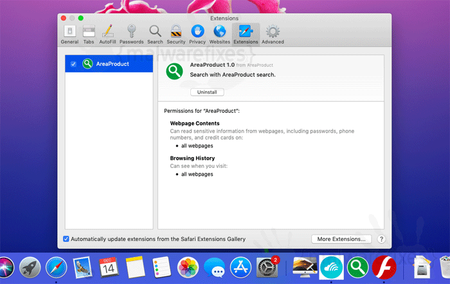
Task: Open App Store from the Dock
Action: [x=240, y=268]
